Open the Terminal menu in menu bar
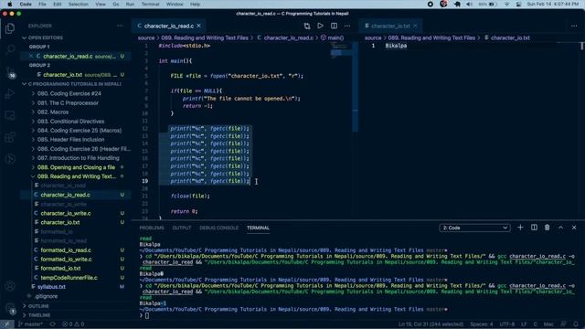This screenshot has width=585, height=329. [x=150, y=4]
